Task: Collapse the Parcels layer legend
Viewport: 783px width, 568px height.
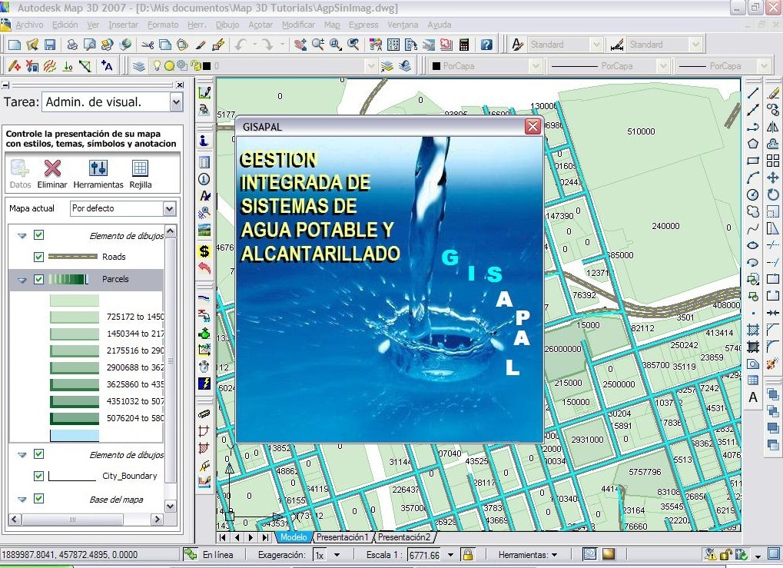Action: pyautogui.click(x=22, y=280)
